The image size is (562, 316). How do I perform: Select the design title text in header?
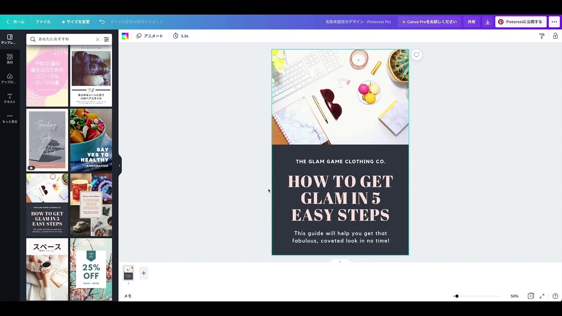[358, 22]
